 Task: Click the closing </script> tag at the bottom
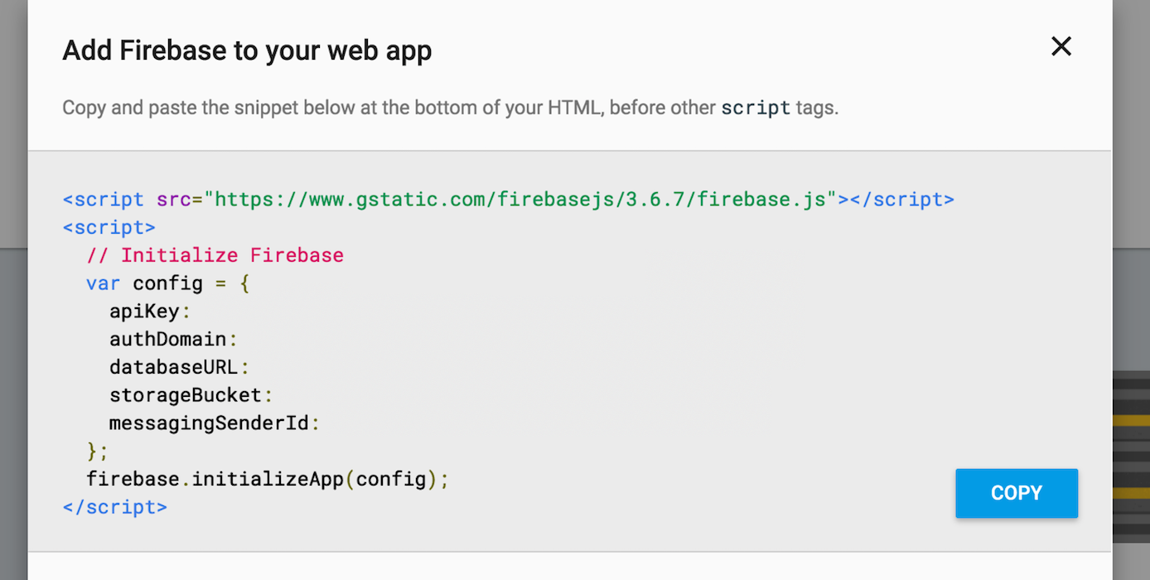pyautogui.click(x=115, y=507)
